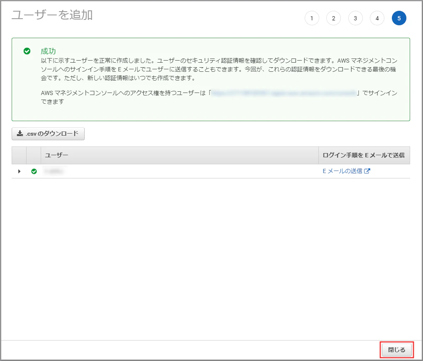Click the ユーザーを追加 page title
The image size is (423, 361).
point(52,15)
